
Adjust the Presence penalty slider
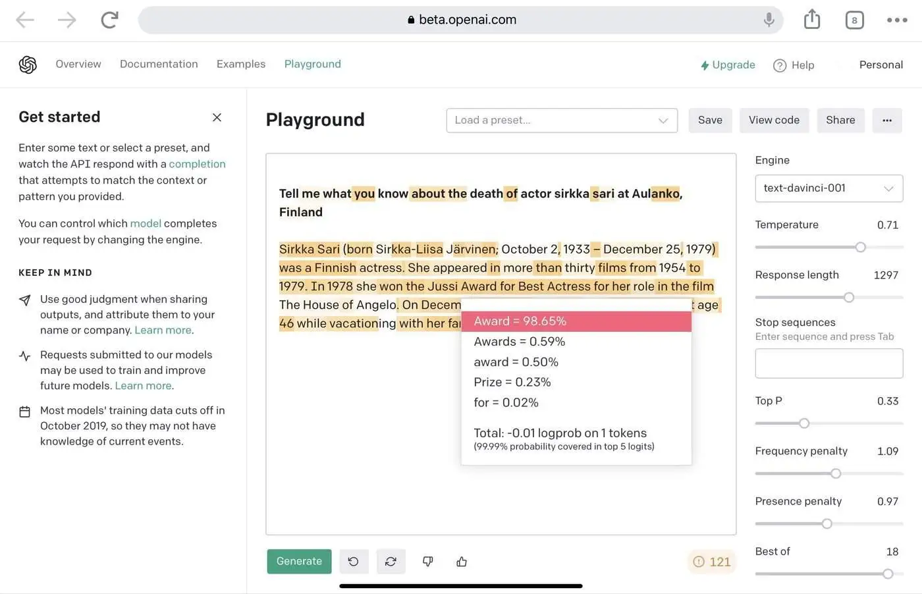[x=827, y=523]
